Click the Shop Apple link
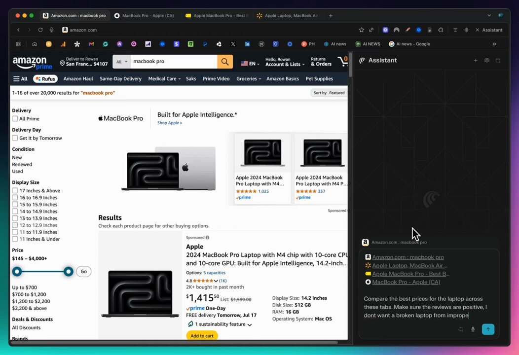Image resolution: width=519 pixels, height=355 pixels. click(170, 123)
